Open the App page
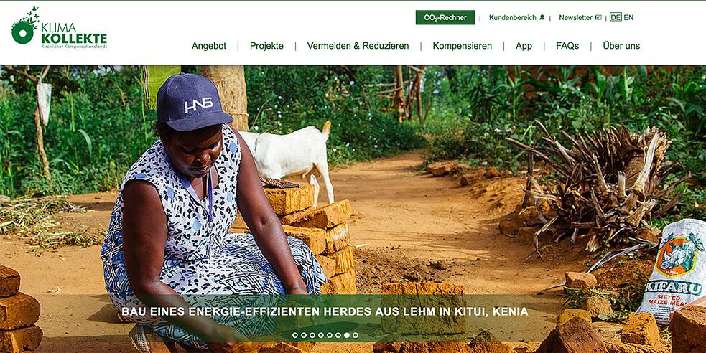Image resolution: width=706 pixels, height=353 pixels. tap(524, 46)
